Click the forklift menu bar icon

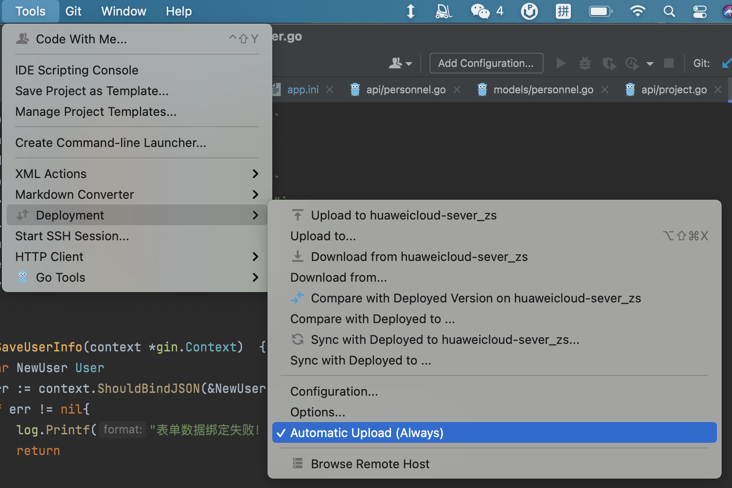pos(444,11)
